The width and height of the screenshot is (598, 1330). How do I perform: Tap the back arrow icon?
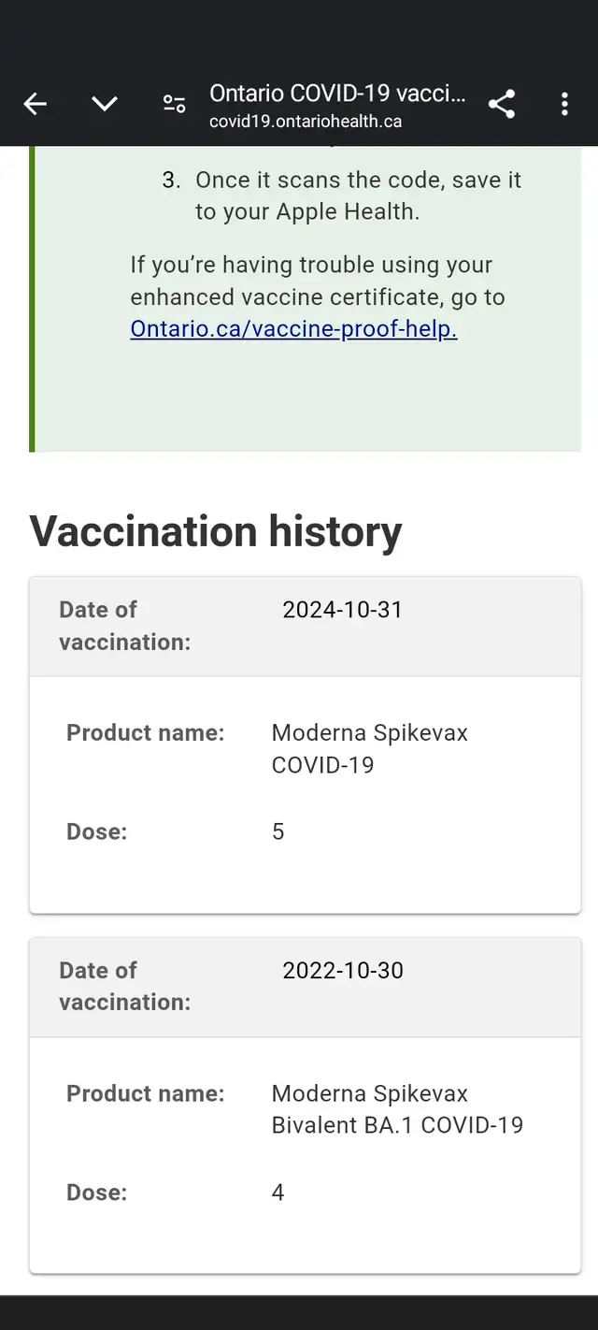(x=35, y=104)
